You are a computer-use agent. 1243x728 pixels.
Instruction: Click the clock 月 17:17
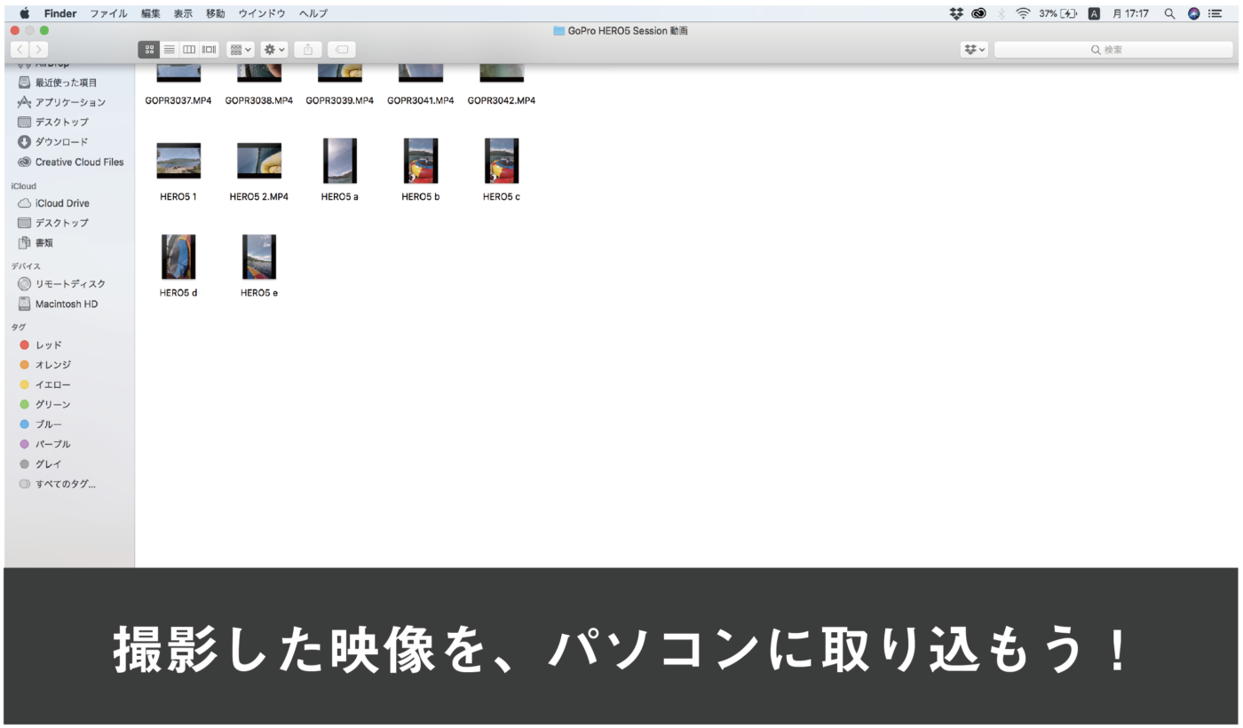click(1131, 13)
